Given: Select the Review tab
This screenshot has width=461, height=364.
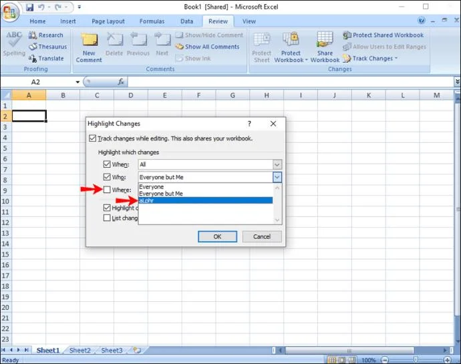Looking at the screenshot, I should click(x=218, y=21).
